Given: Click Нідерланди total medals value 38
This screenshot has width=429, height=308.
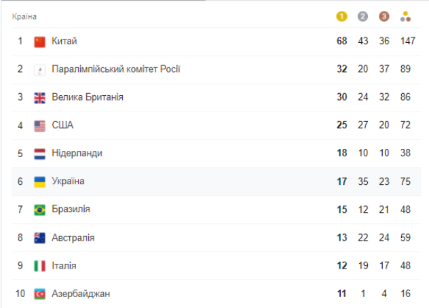Looking at the screenshot, I should point(406,154).
